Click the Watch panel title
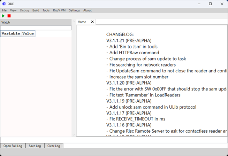 6,22
